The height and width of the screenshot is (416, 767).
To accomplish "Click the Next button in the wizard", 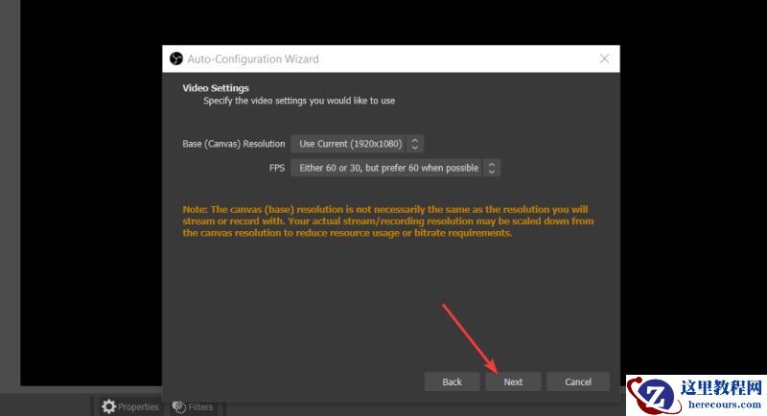I will coord(513,381).
